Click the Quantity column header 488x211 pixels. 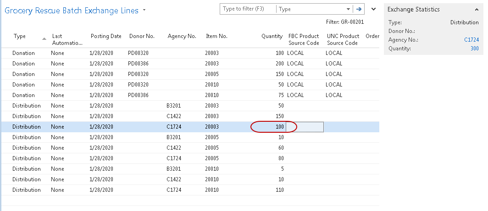[x=272, y=37]
